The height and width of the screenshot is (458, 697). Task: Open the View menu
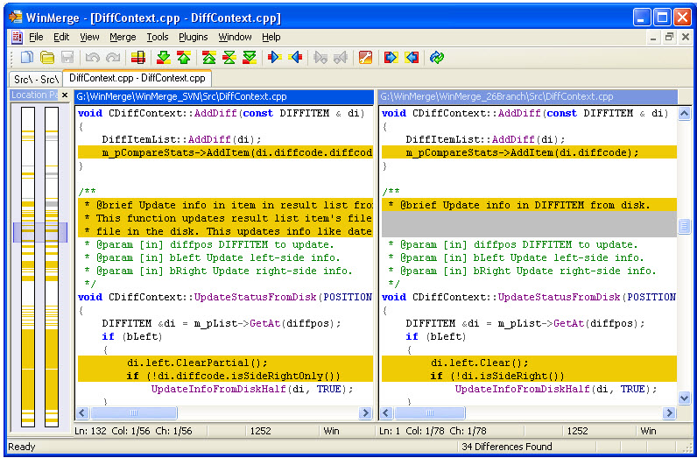[89, 37]
